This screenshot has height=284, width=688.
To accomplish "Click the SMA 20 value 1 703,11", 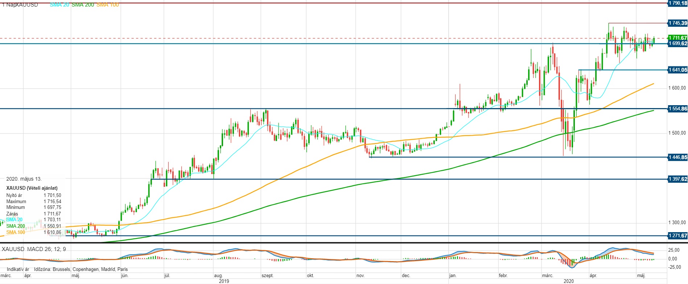I will (x=53, y=220).
